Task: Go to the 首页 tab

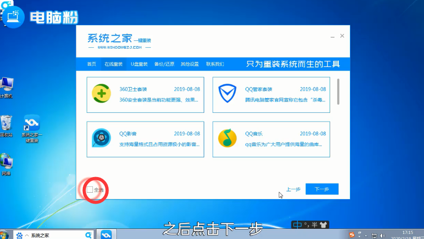Action: tap(92, 64)
